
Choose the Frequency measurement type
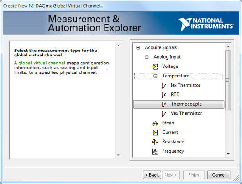click(x=173, y=151)
